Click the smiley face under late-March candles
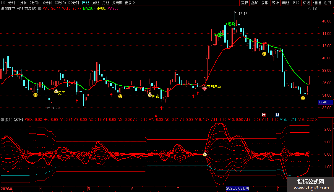 (x=35, y=95)
